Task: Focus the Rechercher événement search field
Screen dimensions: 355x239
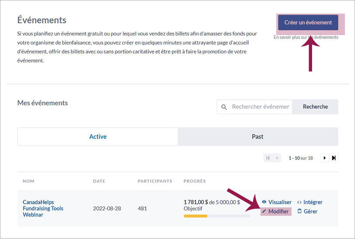Action: pyautogui.click(x=260, y=107)
